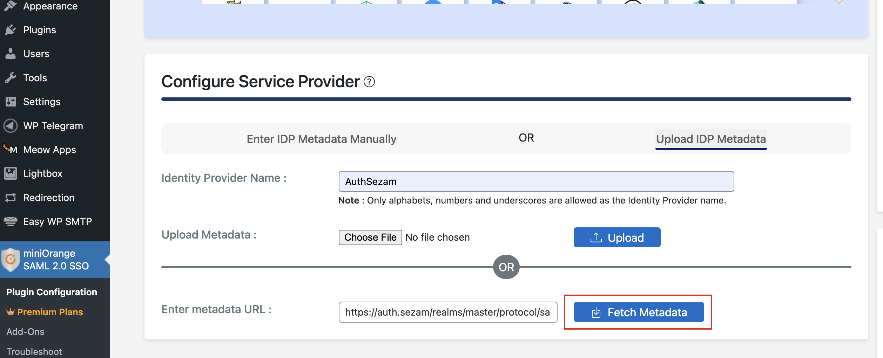Screen dimensions: 883x358
Task: Click the download icon in Fetch Metadata button
Action: [596, 312]
